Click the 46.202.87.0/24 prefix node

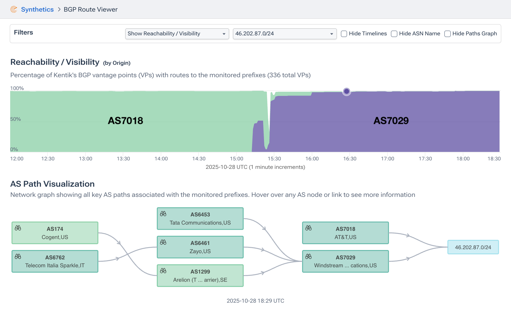click(473, 247)
